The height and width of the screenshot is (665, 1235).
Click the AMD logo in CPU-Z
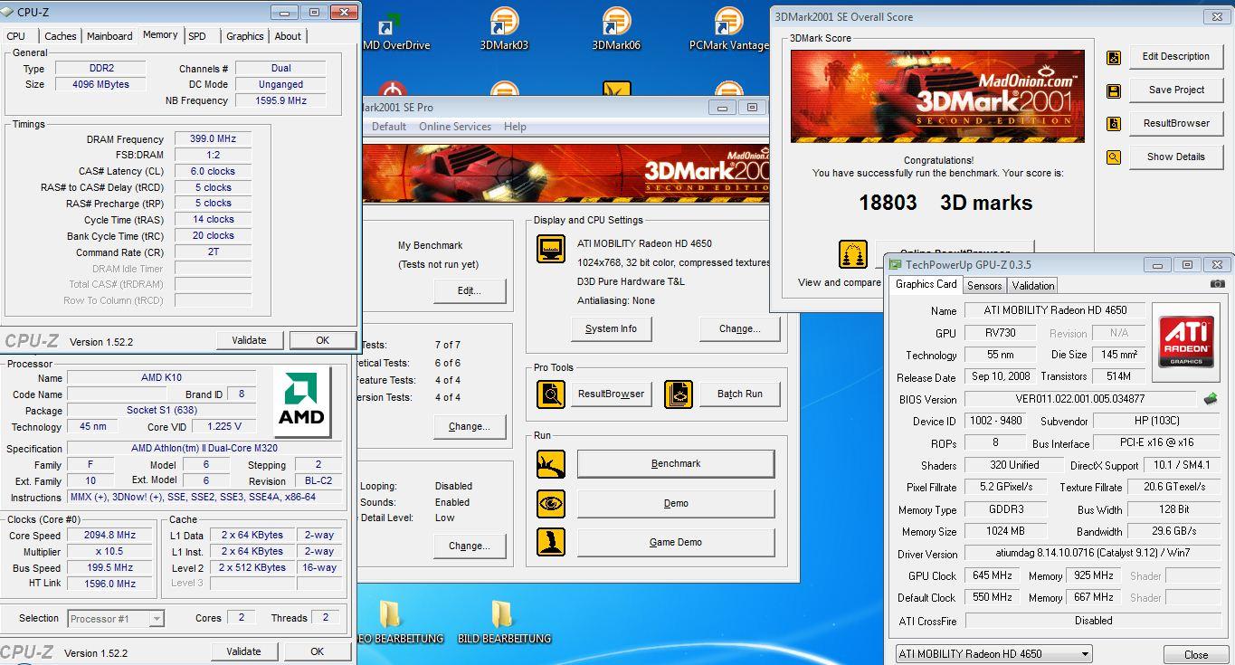coord(302,402)
